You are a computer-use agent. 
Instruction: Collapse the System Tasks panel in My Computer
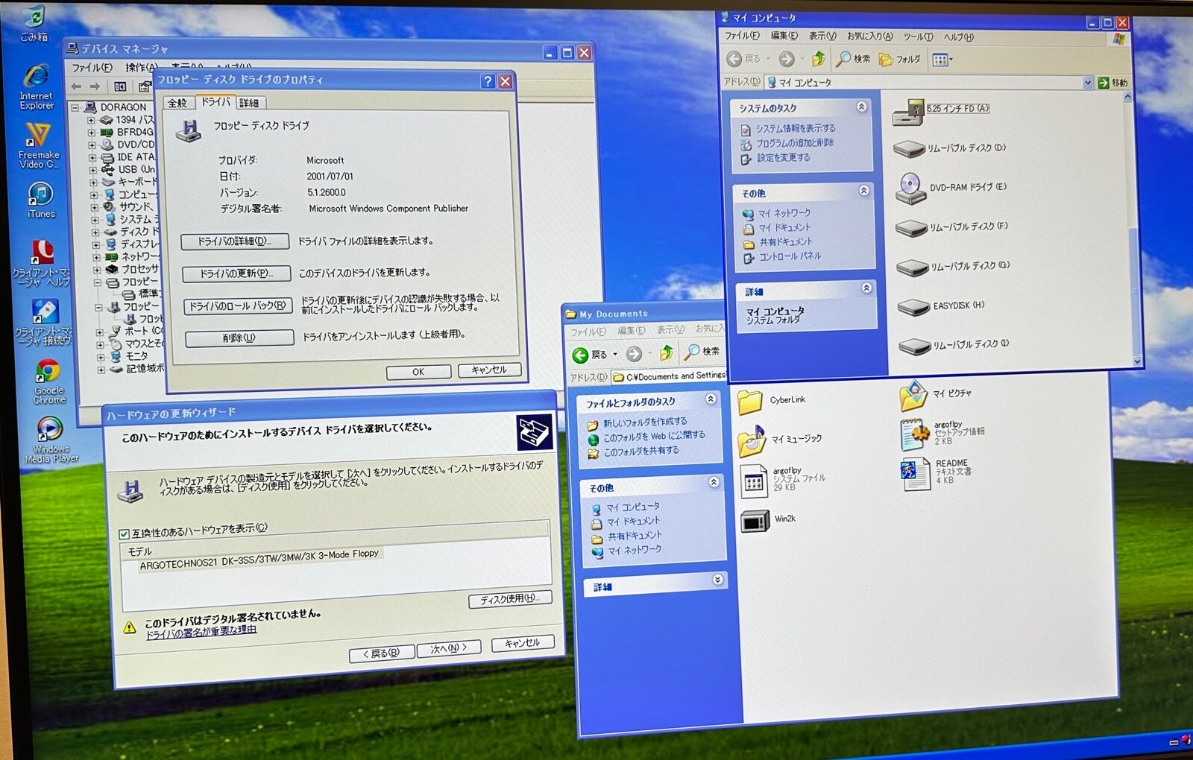861,107
